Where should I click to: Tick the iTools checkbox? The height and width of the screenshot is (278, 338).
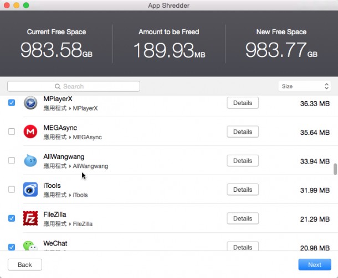click(12, 190)
